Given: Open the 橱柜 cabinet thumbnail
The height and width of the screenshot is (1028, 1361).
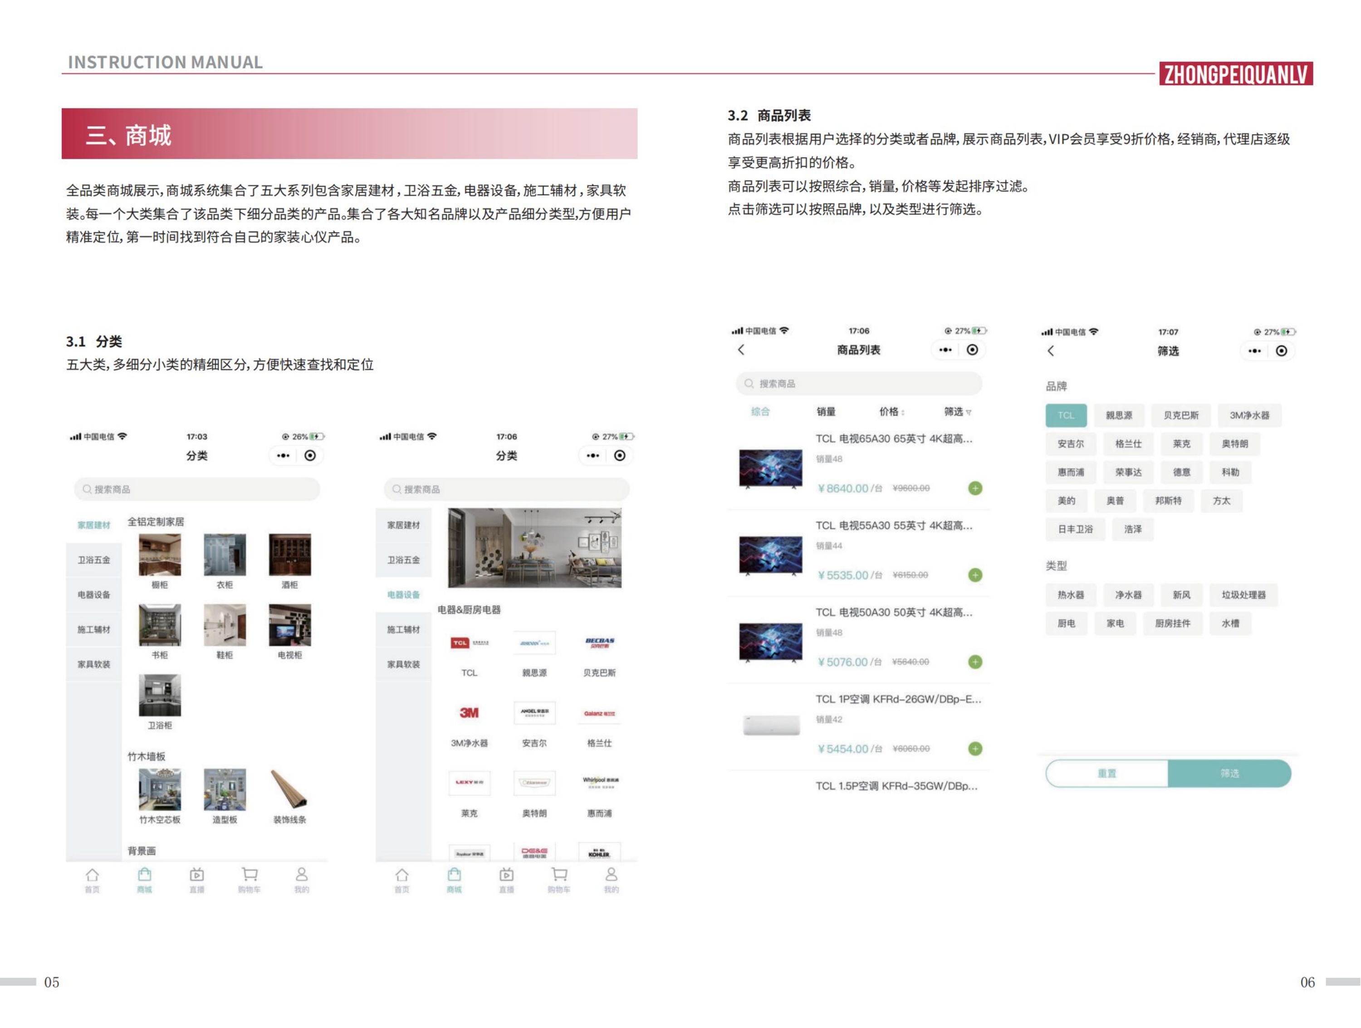Looking at the screenshot, I should 160,555.
